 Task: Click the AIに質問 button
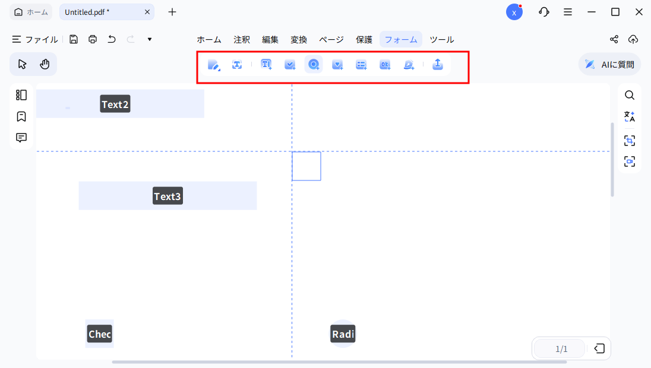click(609, 64)
